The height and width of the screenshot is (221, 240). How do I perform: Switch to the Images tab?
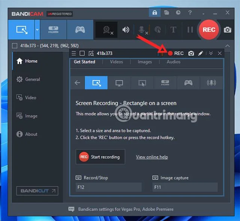click(x=145, y=62)
